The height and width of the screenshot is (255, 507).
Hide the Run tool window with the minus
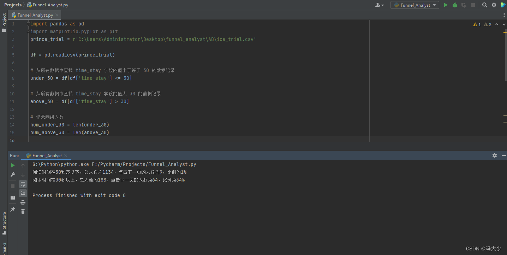[503, 155]
